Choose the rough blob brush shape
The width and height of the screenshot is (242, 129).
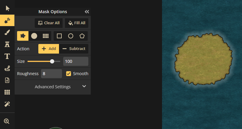23,36
